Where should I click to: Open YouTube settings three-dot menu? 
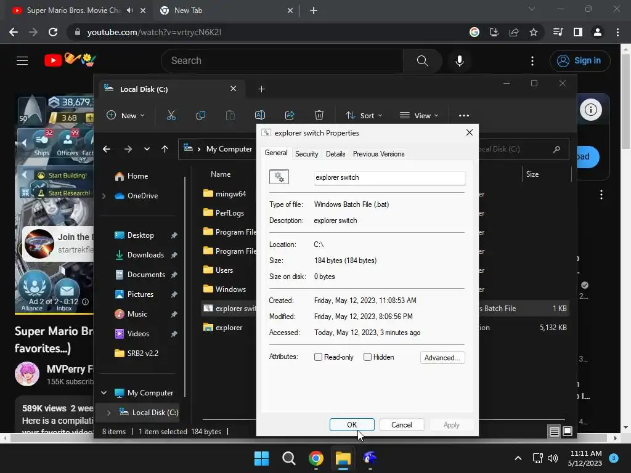[532, 61]
